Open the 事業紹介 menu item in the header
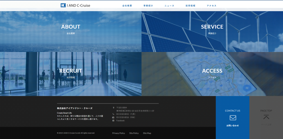Viewport: 283px width, 139px height. 148,6
